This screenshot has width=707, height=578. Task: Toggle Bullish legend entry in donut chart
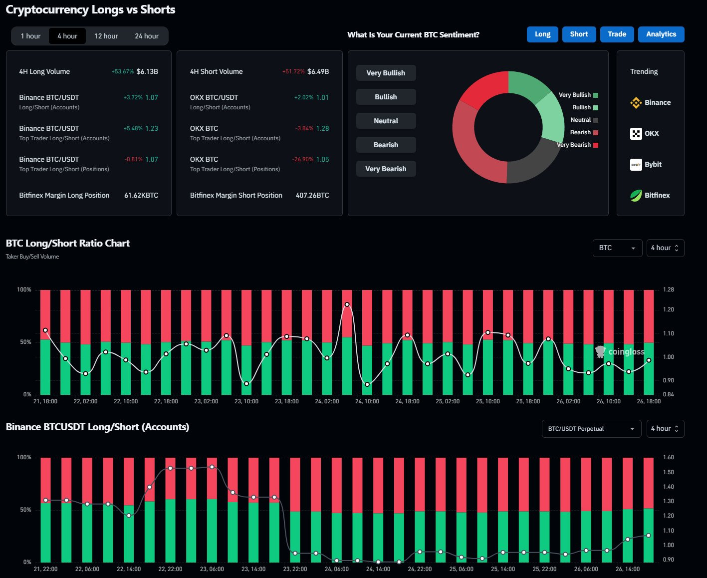(585, 107)
